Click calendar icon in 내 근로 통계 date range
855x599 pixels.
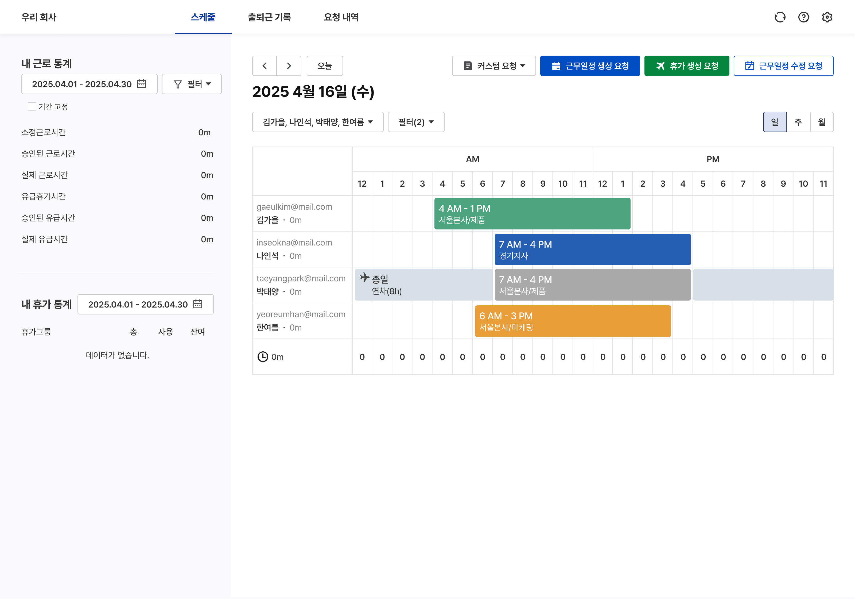(142, 84)
